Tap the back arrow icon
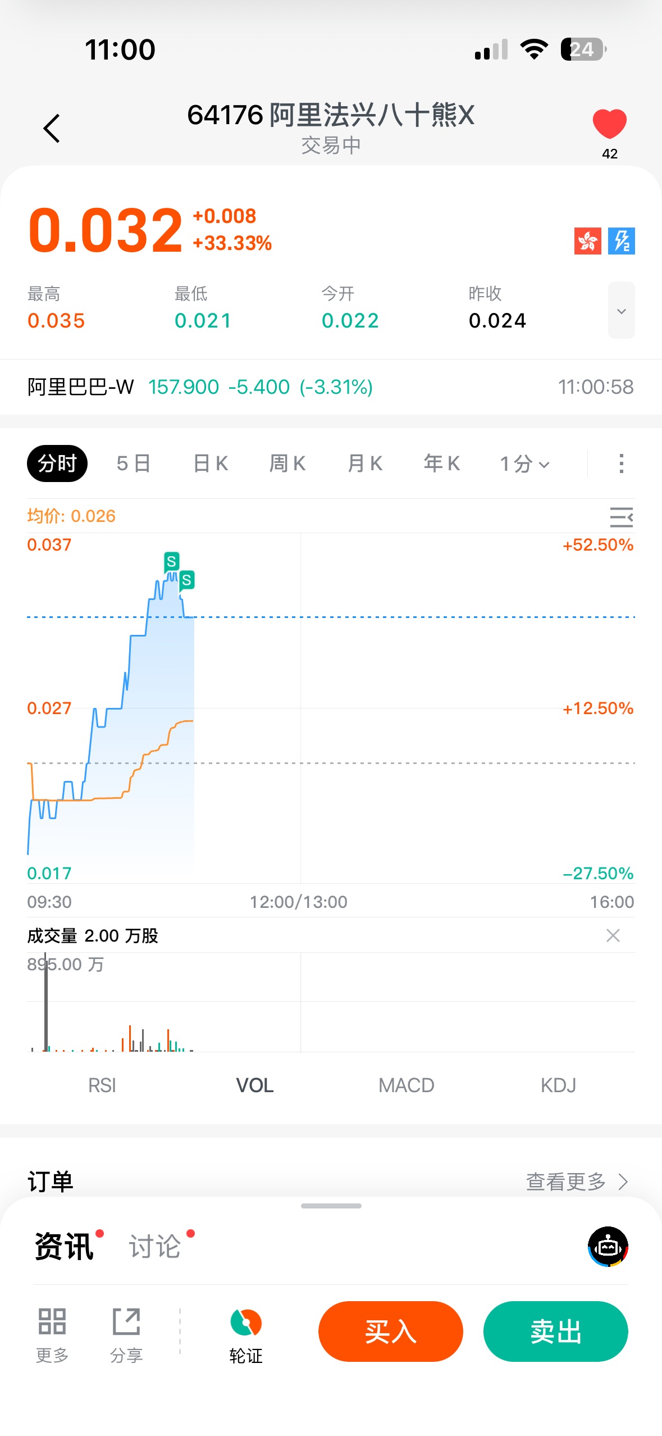The height and width of the screenshot is (1436, 662). point(52,129)
